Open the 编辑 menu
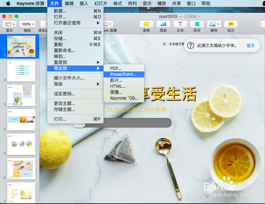Viewport: 265px width, 204px height. click(69, 3)
